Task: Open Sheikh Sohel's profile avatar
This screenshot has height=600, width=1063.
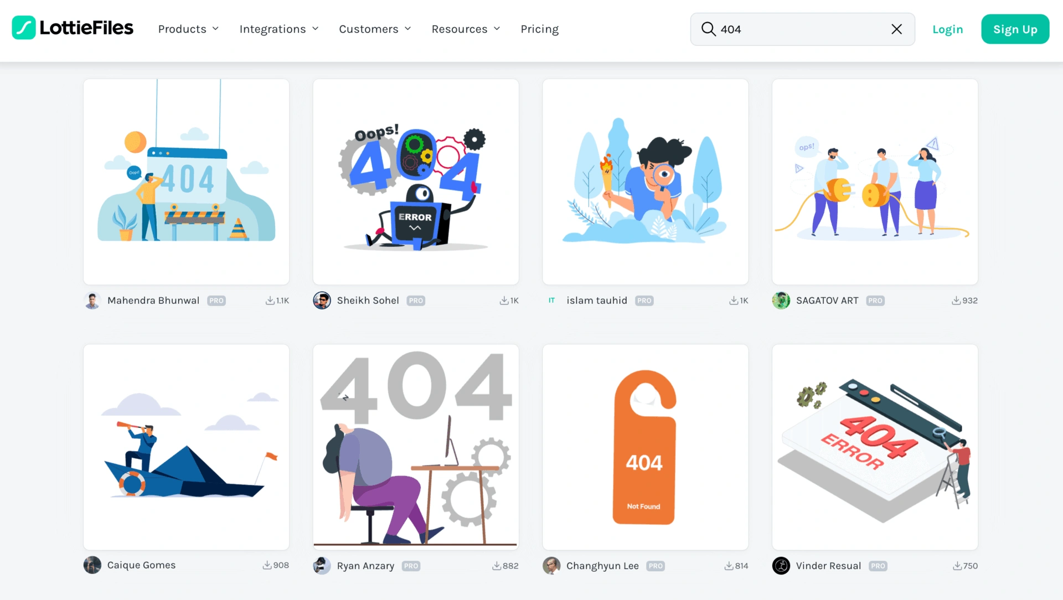Action: (322, 301)
